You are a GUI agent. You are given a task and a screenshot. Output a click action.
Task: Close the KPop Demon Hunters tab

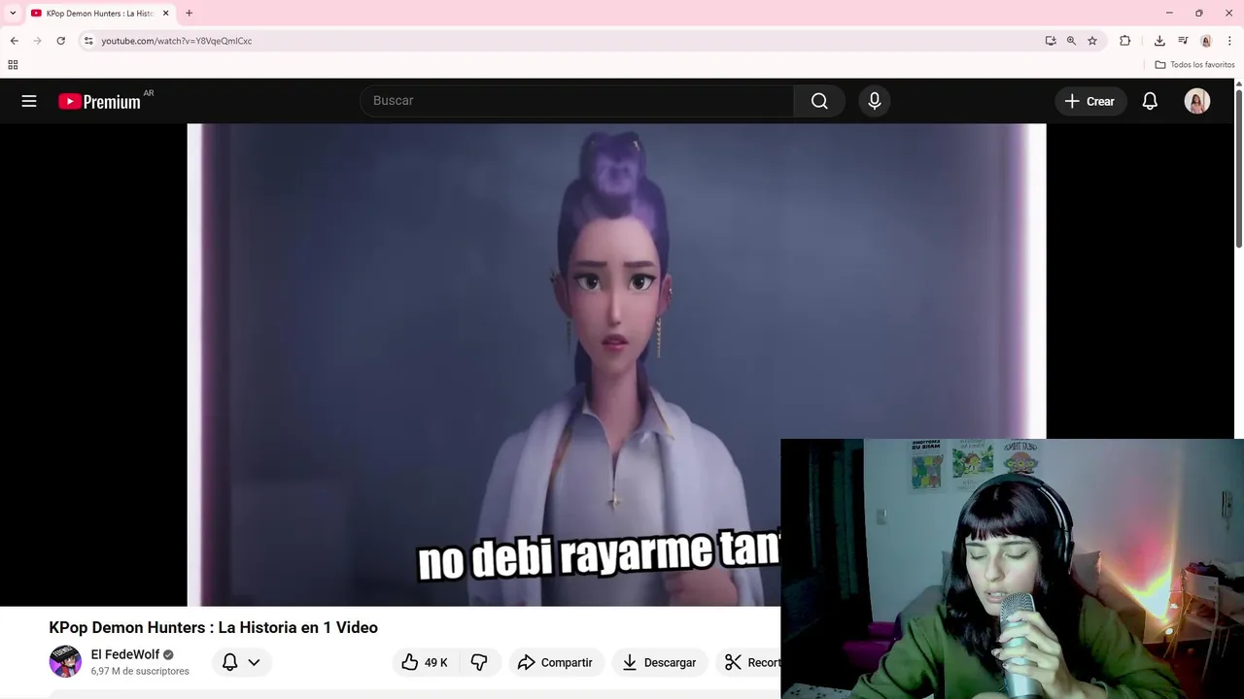point(165,14)
